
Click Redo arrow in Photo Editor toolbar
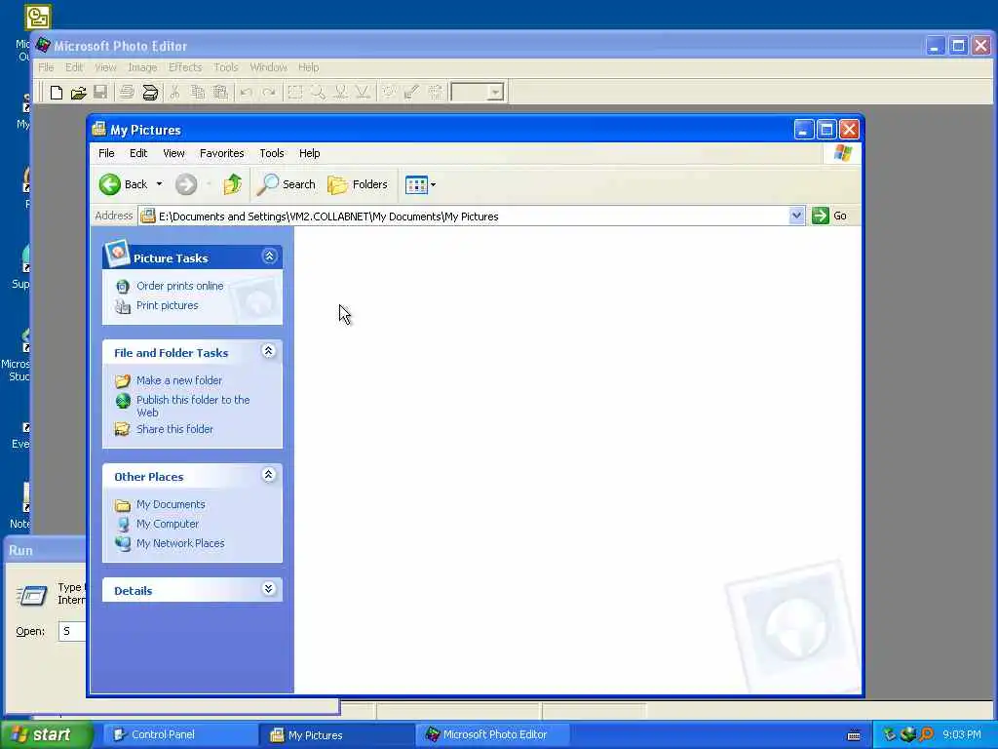(269, 93)
